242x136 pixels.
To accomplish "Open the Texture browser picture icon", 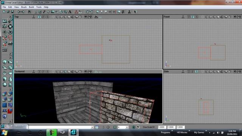I will click(x=53, y=12).
